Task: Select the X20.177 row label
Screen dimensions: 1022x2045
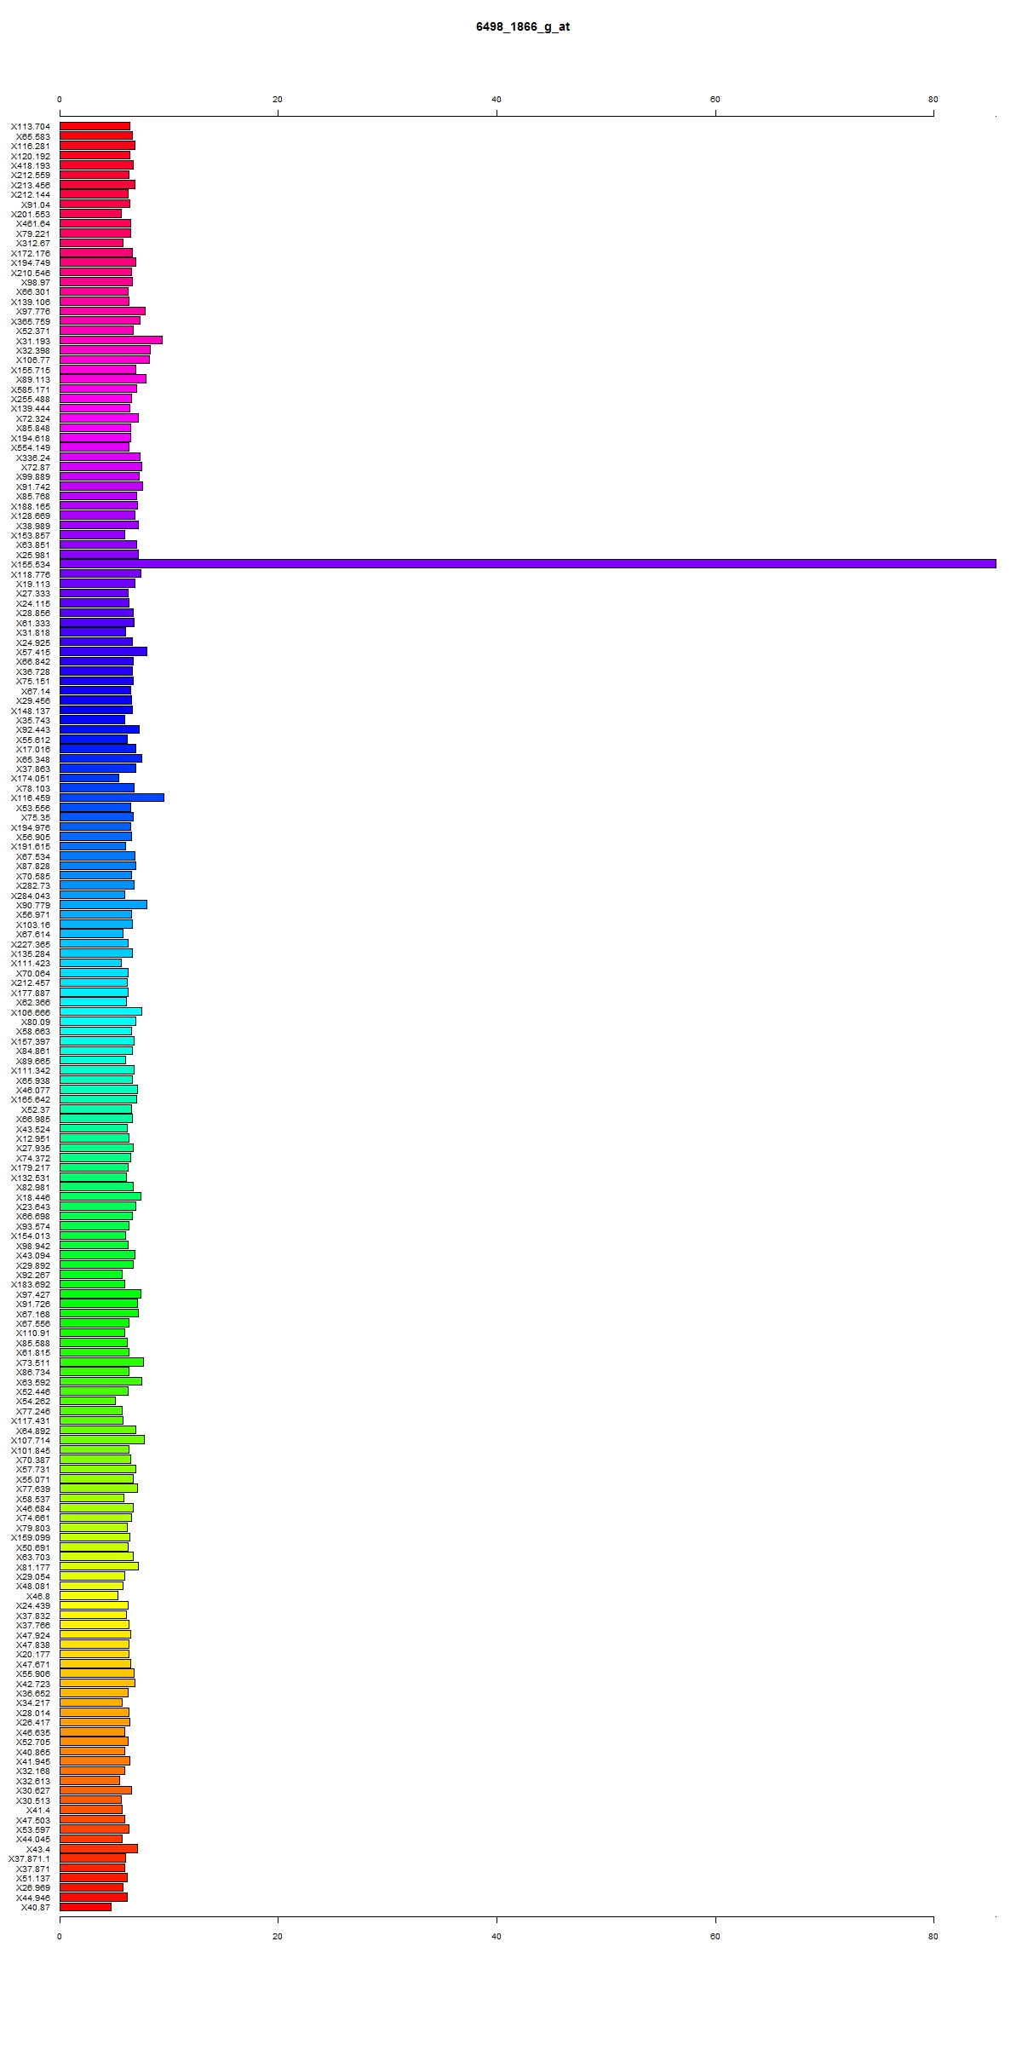Action: click(x=33, y=1654)
